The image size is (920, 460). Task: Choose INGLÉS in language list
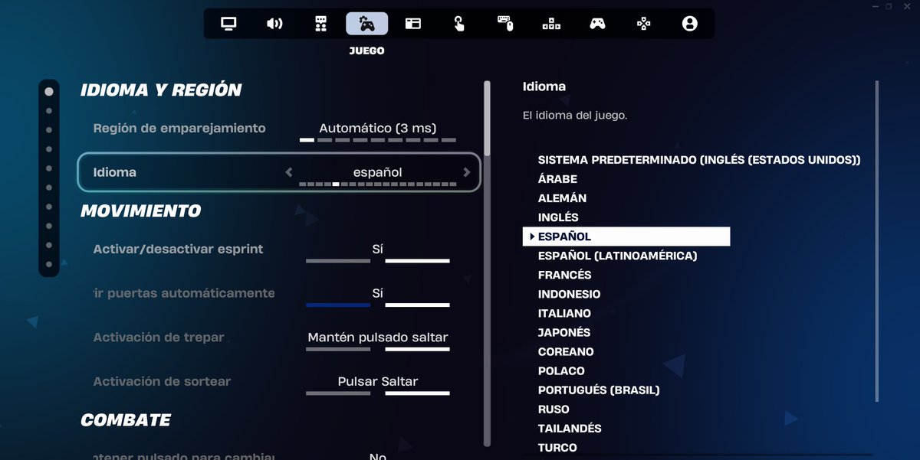tap(558, 217)
